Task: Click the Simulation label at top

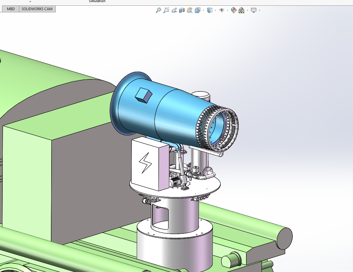Action: 97,1
